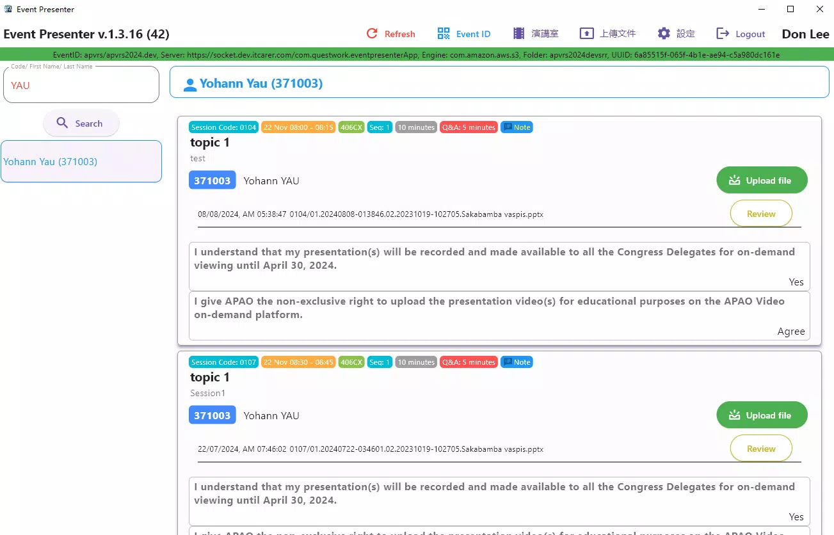The height and width of the screenshot is (535, 834).
Task: Open Note for session 0107
Action: pos(517,362)
